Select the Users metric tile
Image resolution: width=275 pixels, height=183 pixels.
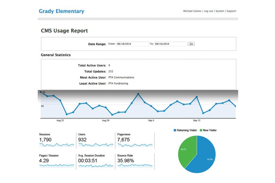[96, 140]
